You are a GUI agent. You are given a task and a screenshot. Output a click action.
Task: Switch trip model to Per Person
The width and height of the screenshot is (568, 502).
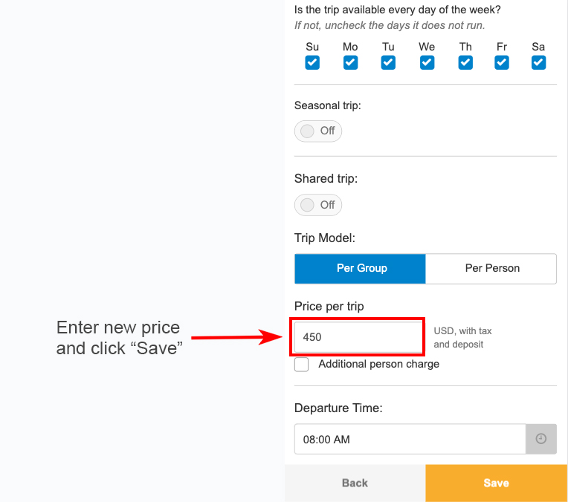tap(491, 269)
